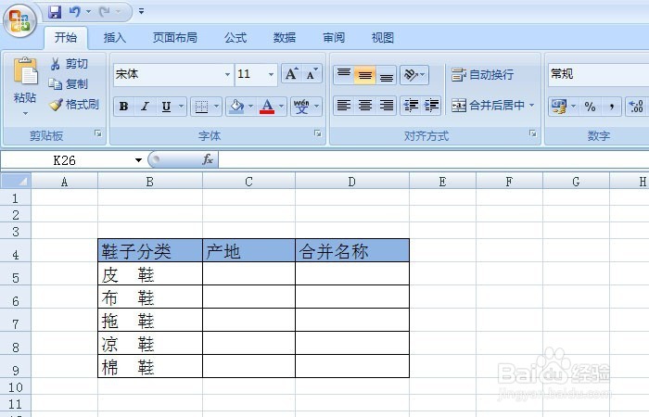
Task: Apply fill color paint bucket
Action: point(236,107)
